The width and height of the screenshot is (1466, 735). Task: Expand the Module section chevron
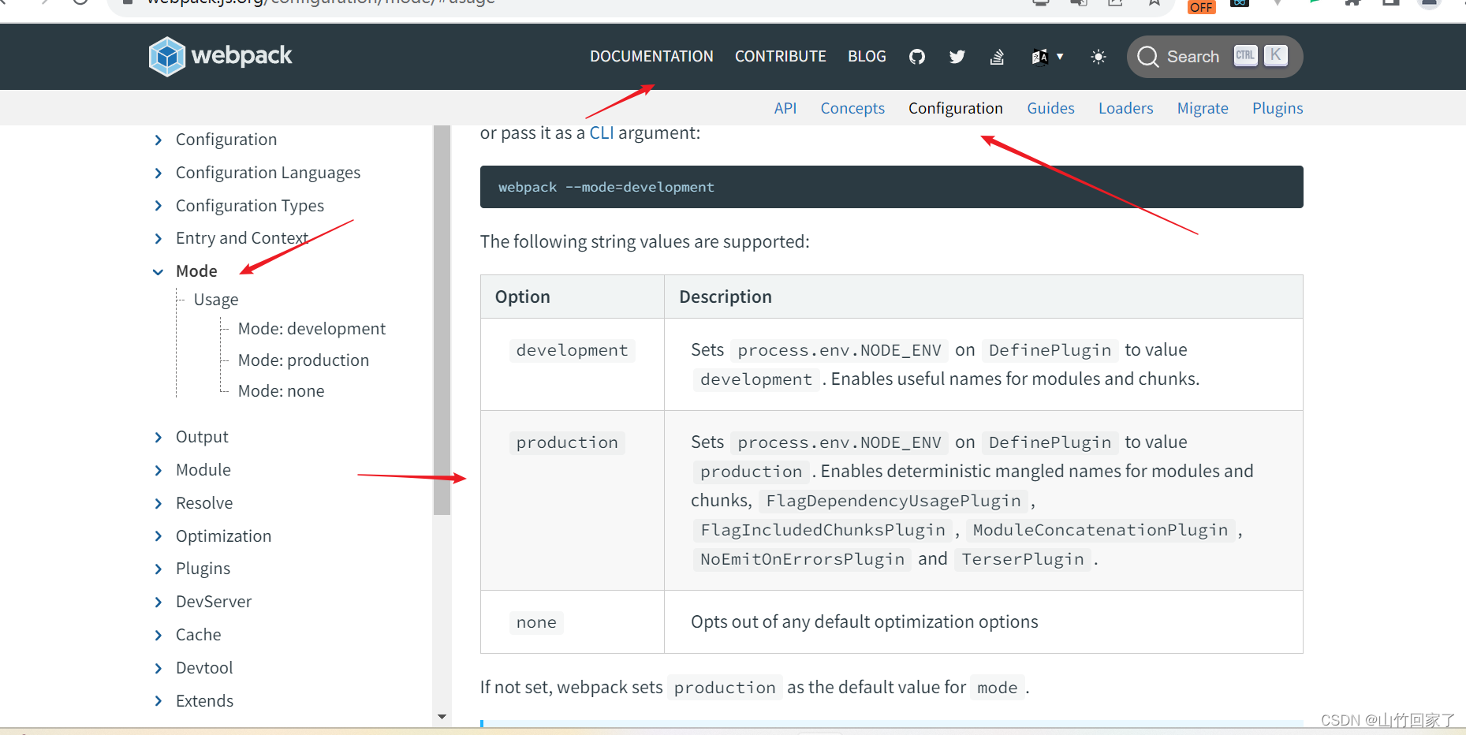point(159,470)
